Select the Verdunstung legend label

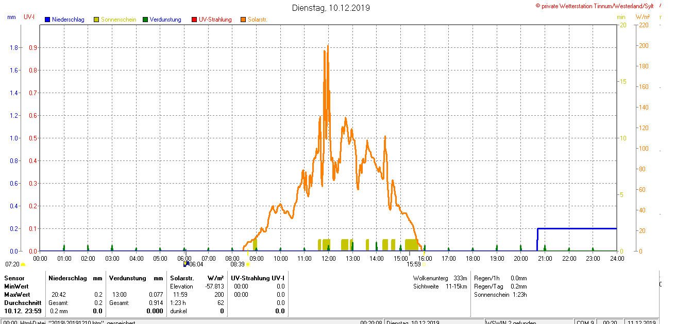pos(165,20)
